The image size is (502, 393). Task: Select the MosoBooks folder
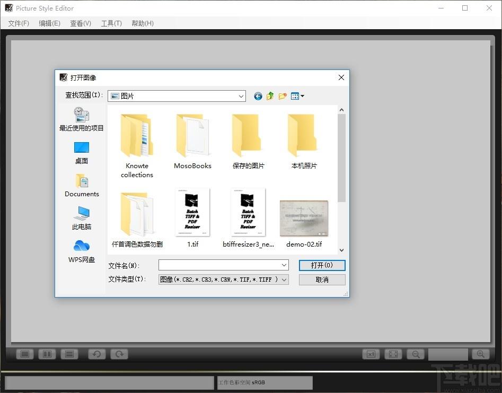pyautogui.click(x=192, y=141)
